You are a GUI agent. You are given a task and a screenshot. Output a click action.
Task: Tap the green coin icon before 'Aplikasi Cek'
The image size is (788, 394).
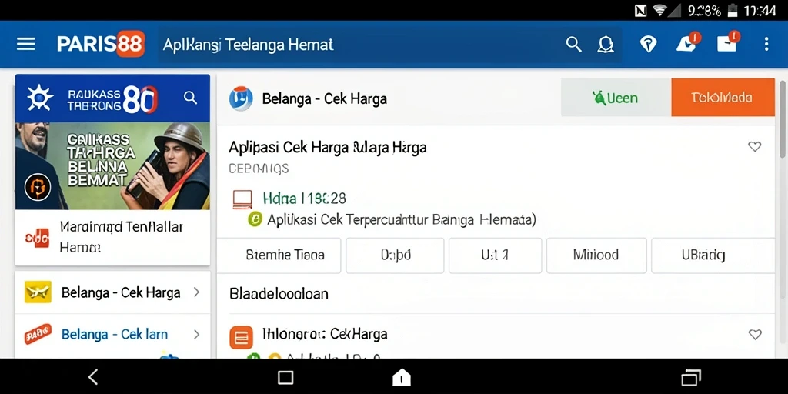click(x=255, y=219)
